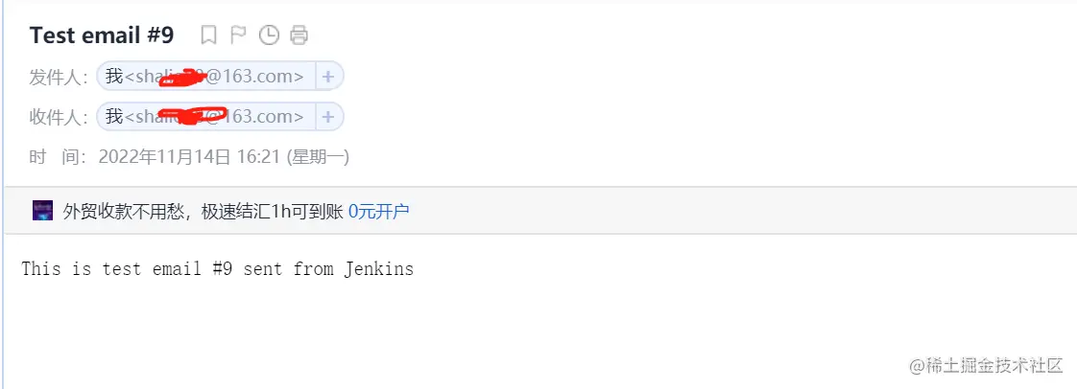Click the subject title Test email #9

(x=102, y=35)
